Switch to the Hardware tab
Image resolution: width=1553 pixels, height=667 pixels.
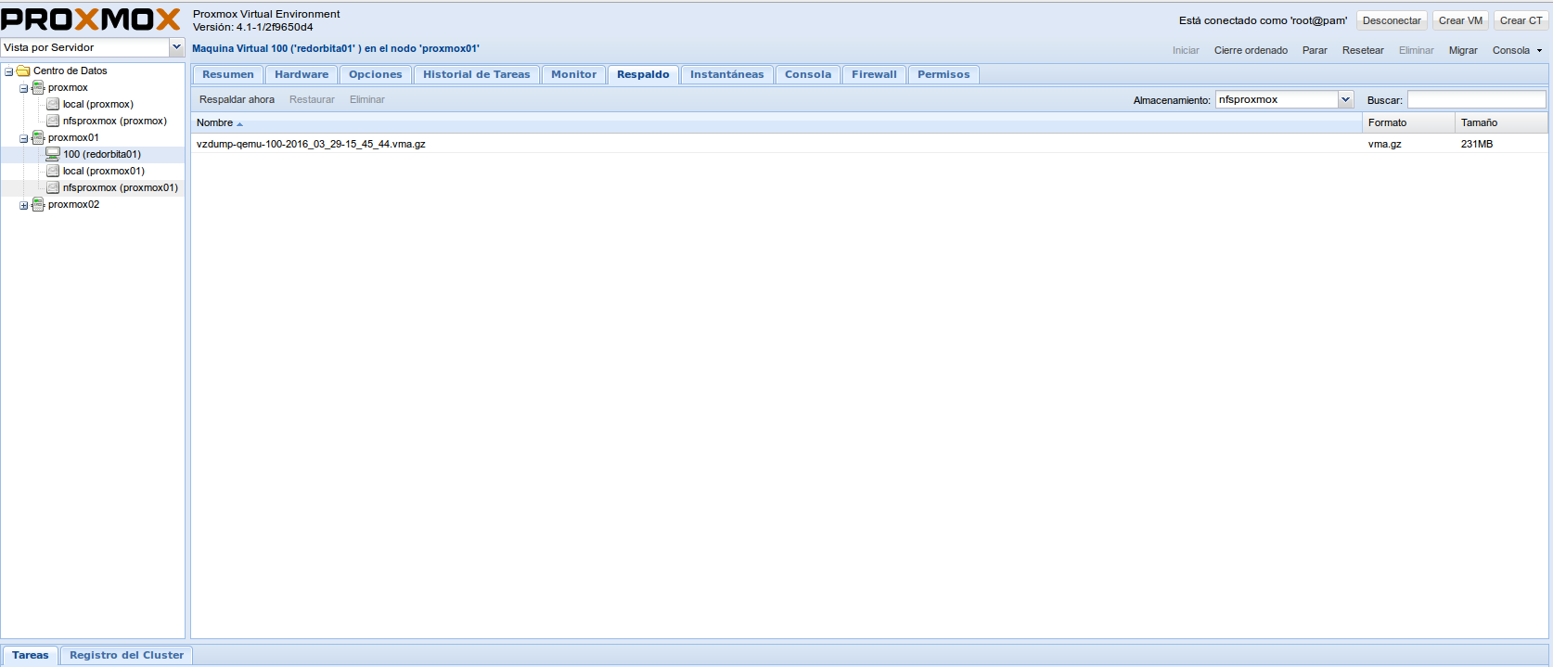click(302, 75)
